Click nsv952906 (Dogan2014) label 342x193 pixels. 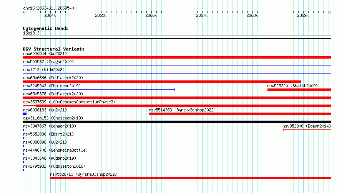[x=307, y=126]
